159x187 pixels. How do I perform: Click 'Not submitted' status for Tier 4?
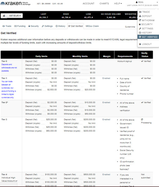pos(146,176)
